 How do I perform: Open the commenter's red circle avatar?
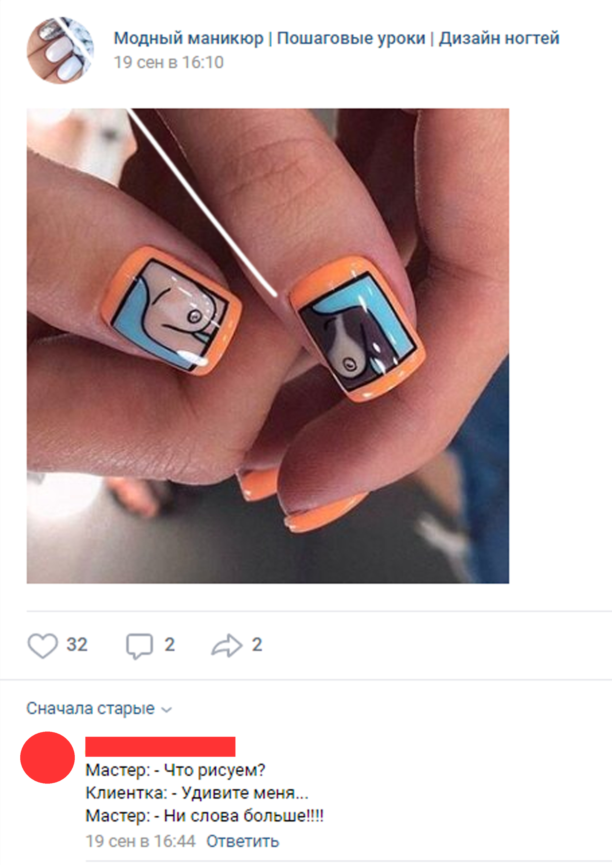(48, 757)
